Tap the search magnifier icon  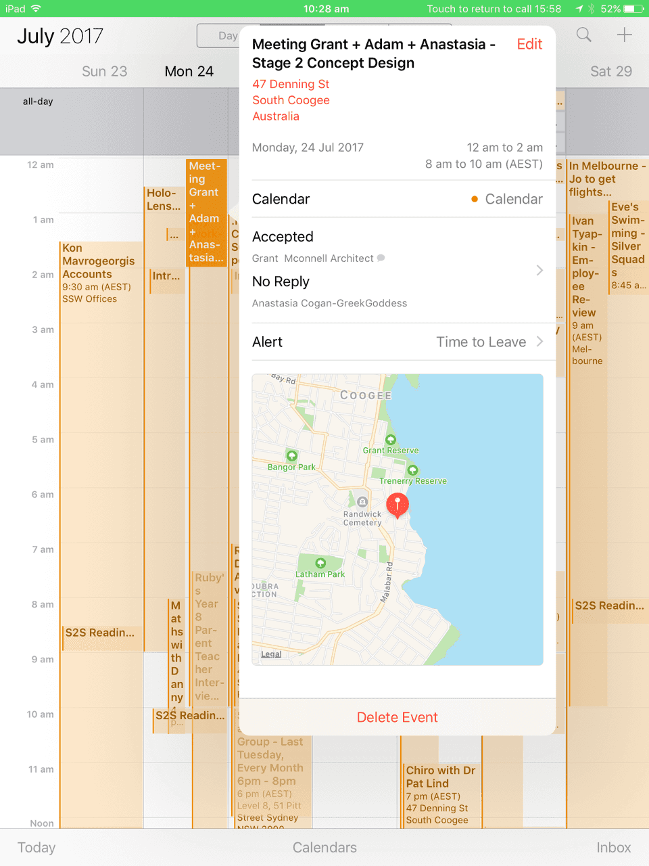tap(583, 35)
